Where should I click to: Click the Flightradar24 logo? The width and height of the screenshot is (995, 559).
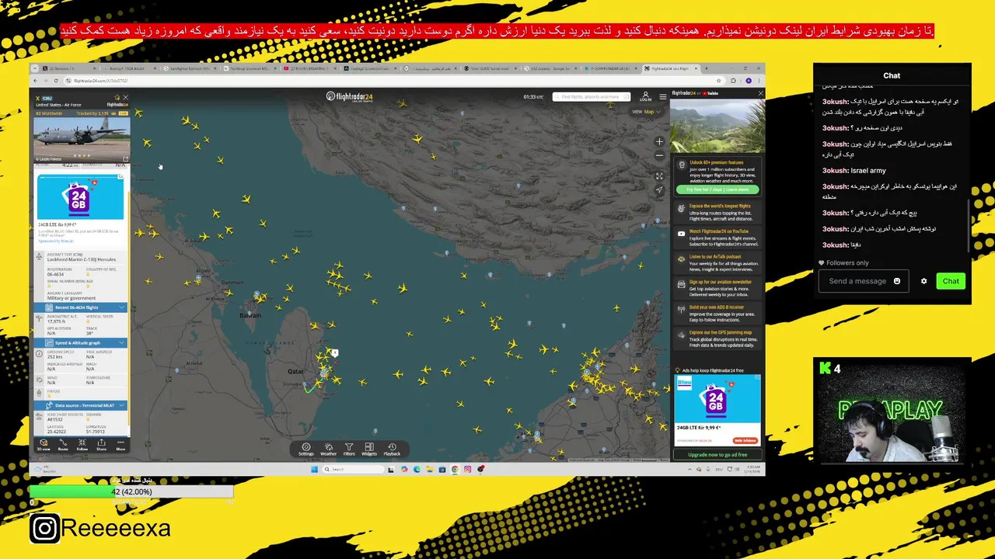coord(350,96)
